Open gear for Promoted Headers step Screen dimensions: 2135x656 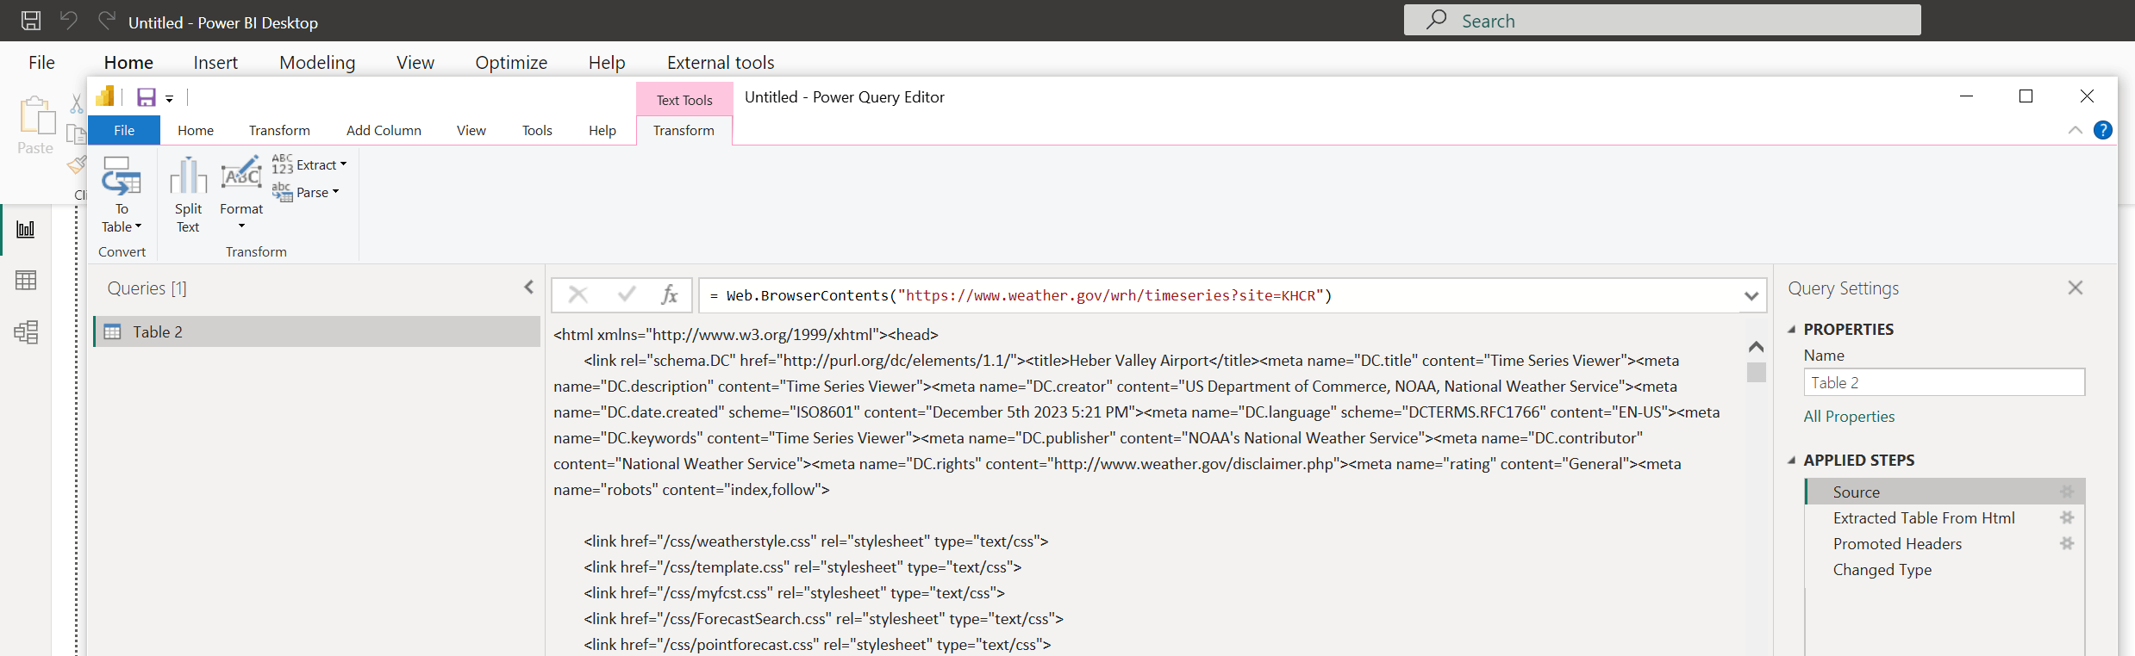click(x=2067, y=543)
